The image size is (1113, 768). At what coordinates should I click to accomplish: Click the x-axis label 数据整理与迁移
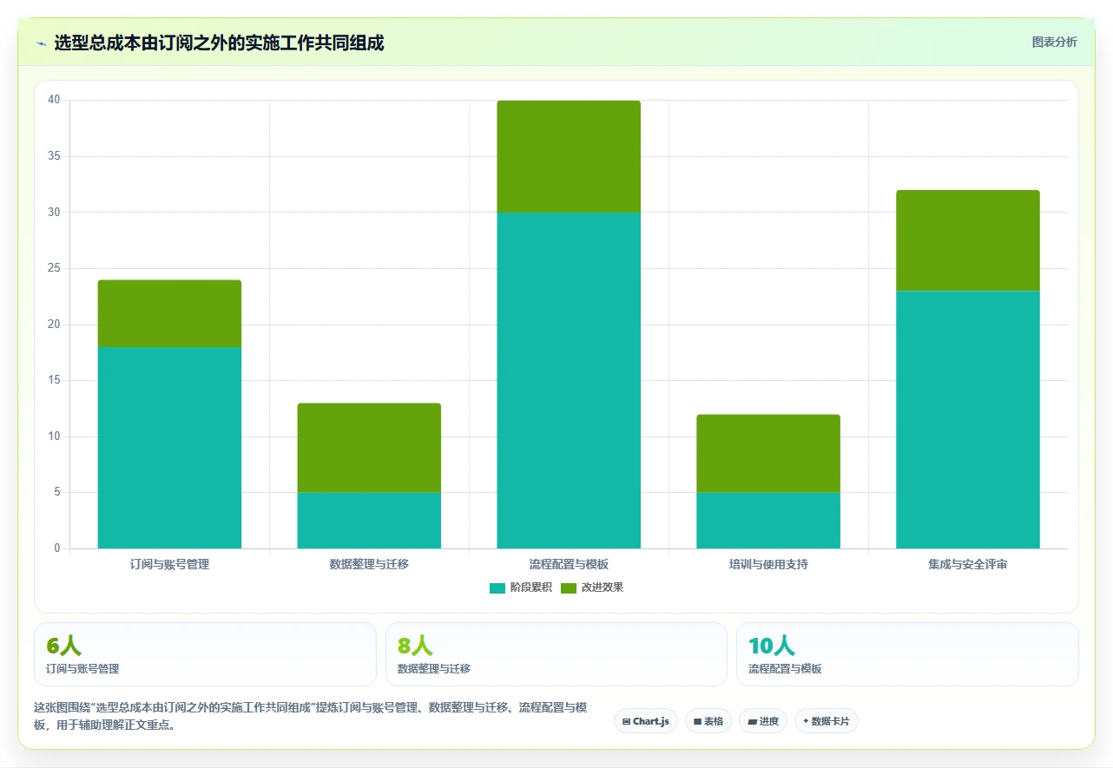(369, 564)
